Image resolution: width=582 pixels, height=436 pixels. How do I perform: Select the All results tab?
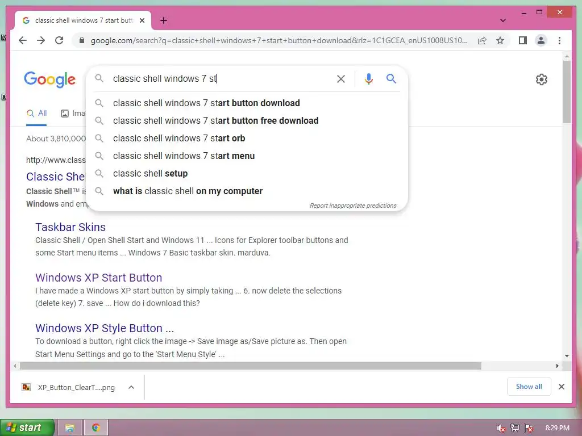point(36,114)
